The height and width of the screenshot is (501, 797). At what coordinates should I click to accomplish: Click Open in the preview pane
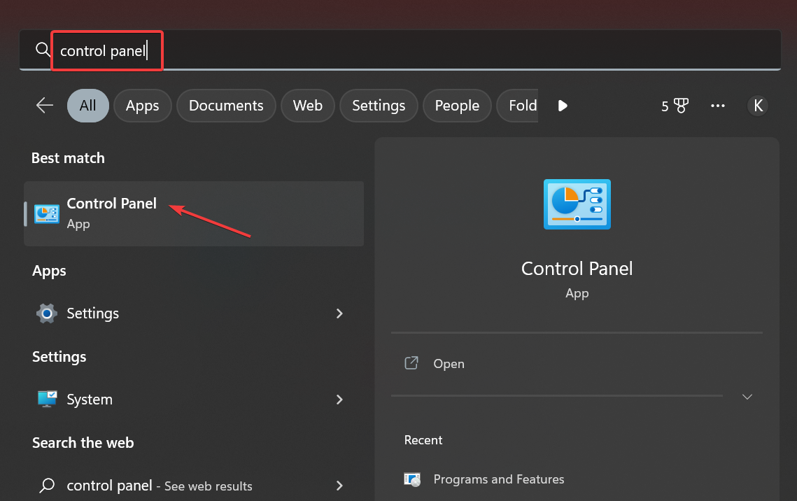point(449,364)
